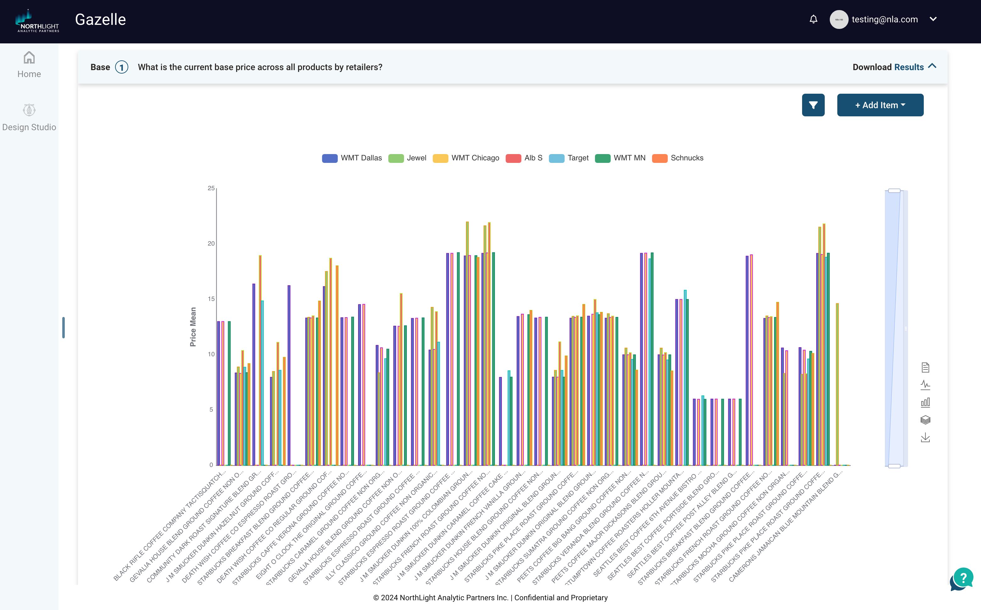
Task: Collapse the Download Results chevron
Action: (x=932, y=66)
